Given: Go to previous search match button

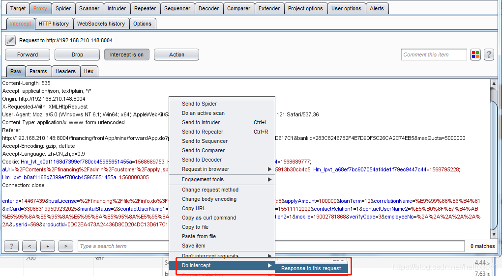Looking at the screenshot, I should tap(30, 246).
